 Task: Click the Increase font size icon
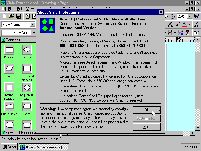coord(170,25)
